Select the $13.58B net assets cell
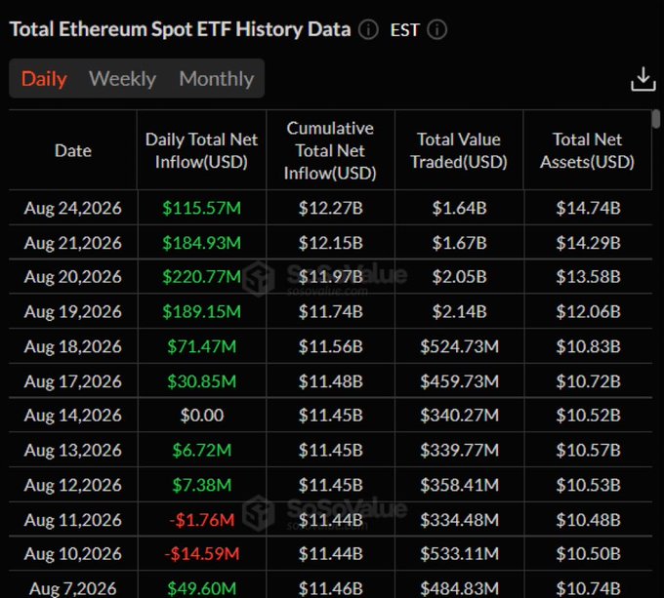 click(x=588, y=277)
